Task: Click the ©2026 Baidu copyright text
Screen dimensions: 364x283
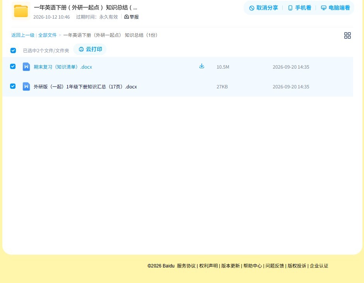Action: click(x=161, y=266)
